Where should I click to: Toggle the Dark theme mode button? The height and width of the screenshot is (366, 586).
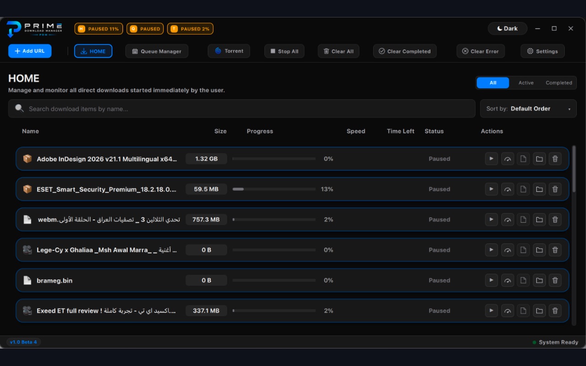(507, 28)
